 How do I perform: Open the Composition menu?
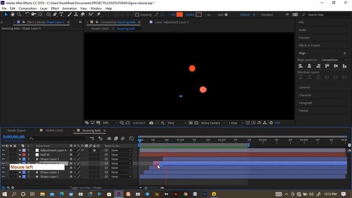[28, 9]
